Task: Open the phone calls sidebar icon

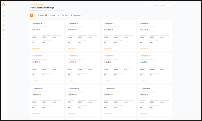Action: click(x=3, y=21)
